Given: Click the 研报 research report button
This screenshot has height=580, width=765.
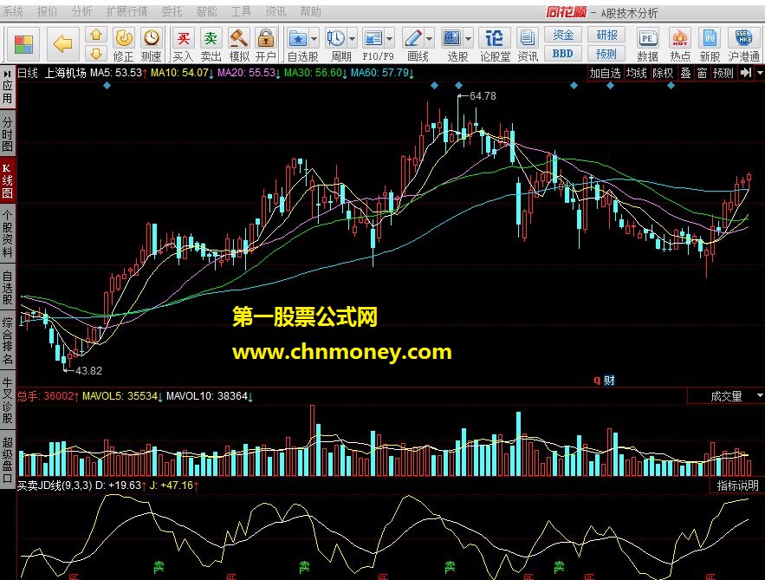Looking at the screenshot, I should 606,35.
